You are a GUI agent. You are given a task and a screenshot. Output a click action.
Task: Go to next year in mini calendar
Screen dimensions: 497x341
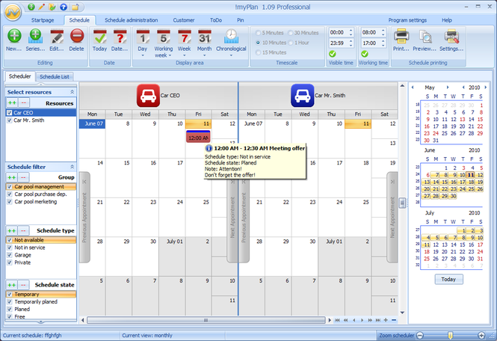pos(486,87)
